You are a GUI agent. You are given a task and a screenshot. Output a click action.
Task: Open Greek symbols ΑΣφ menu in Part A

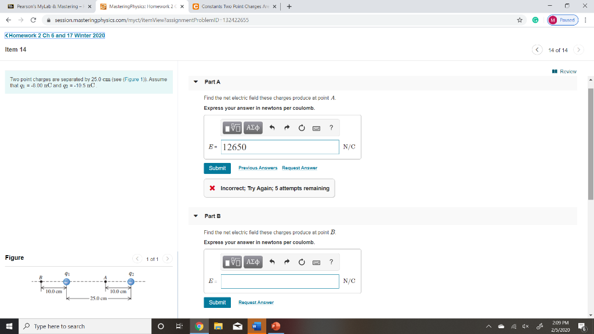253,128
